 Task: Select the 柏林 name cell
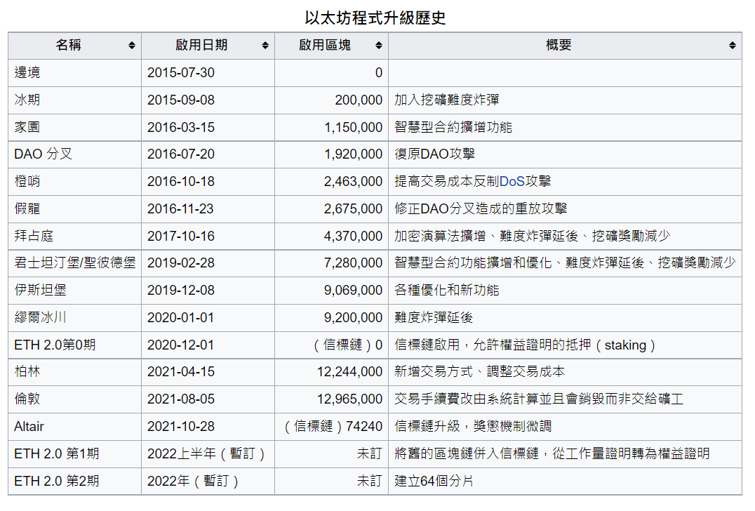(74, 372)
